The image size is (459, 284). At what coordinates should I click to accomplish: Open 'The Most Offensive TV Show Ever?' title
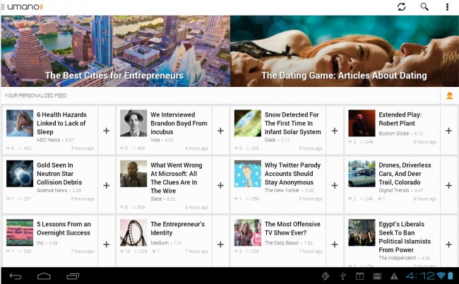pyautogui.click(x=292, y=228)
